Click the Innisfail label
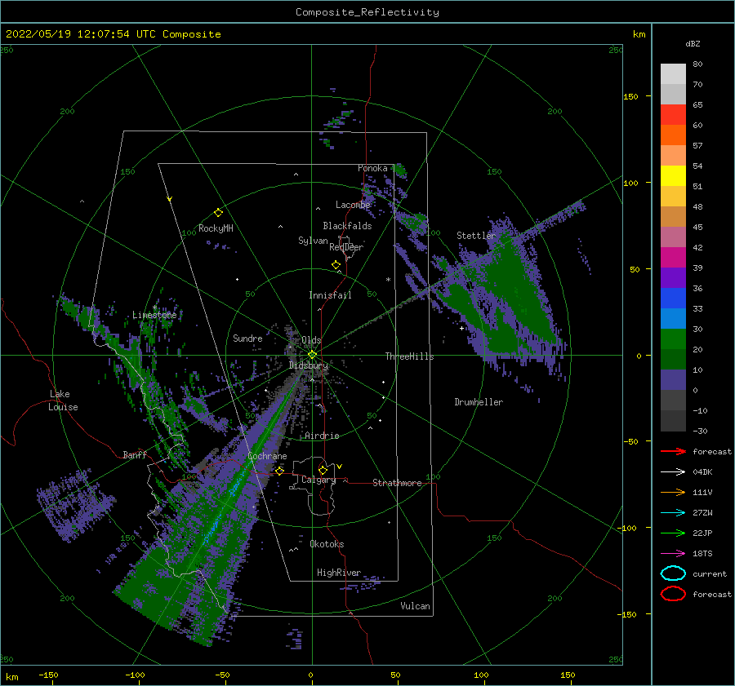The width and height of the screenshot is (735, 686). pos(330,295)
